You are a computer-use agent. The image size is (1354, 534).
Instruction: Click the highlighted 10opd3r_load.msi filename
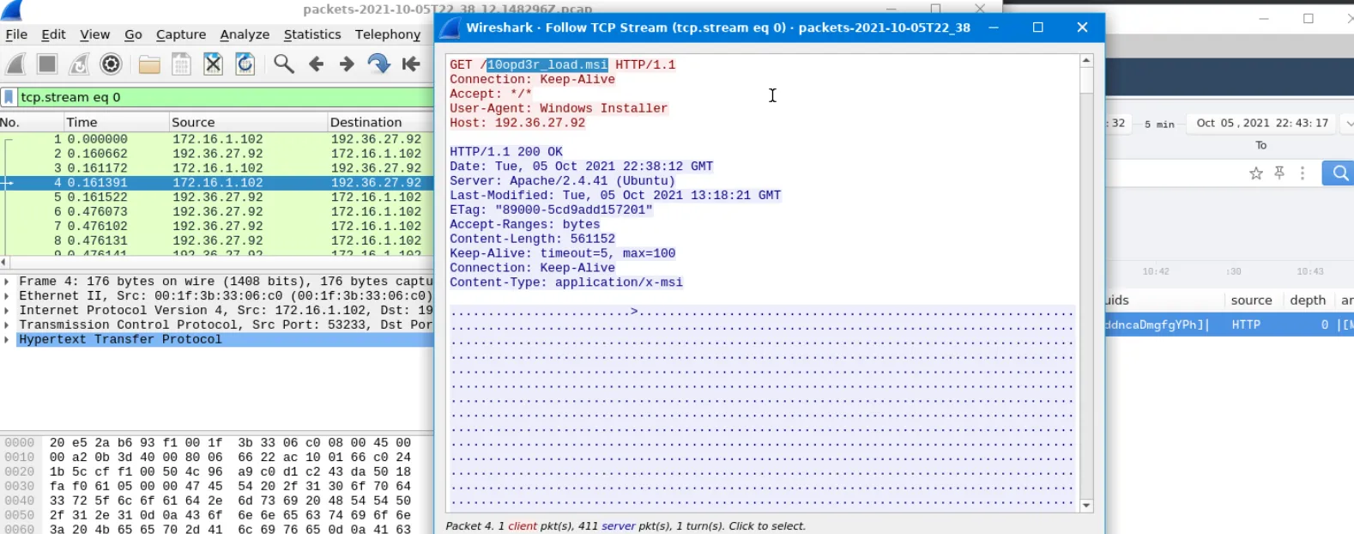tap(547, 65)
